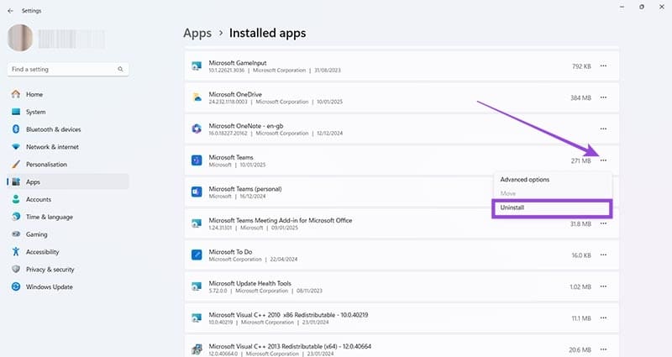Click the Microsoft OneNote - en-gb name

pos(246,126)
